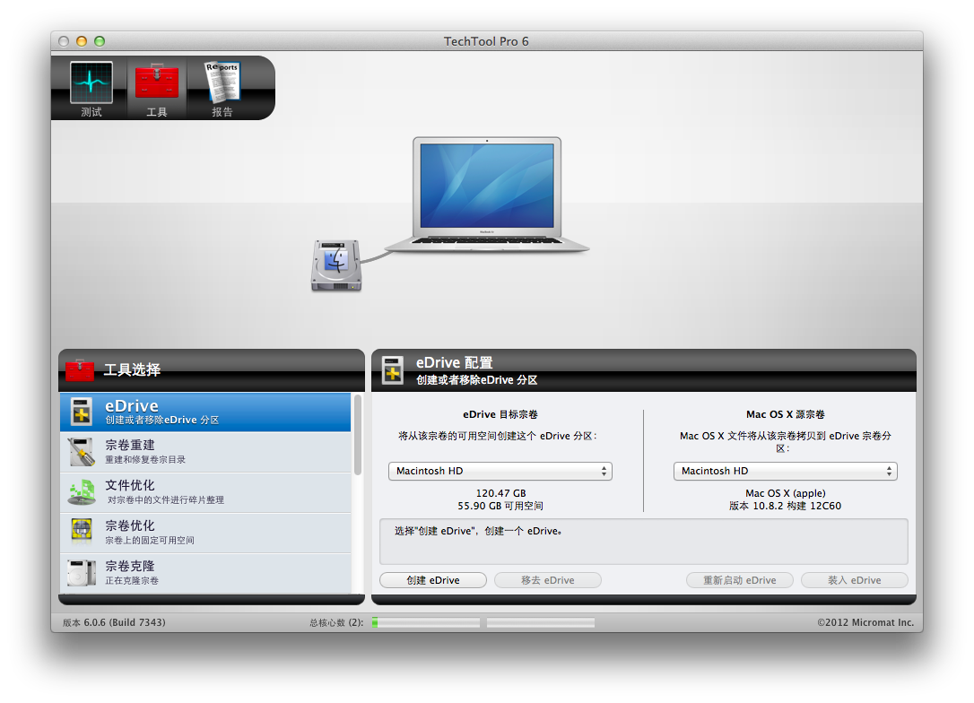Screen dimensions: 974x703
Task: Click 版本 6.0.6 (Build 7343) text
Action: coord(114,622)
